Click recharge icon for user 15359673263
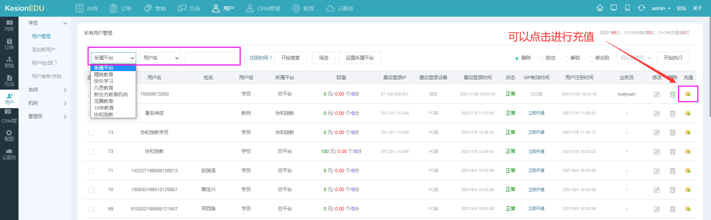 688,94
